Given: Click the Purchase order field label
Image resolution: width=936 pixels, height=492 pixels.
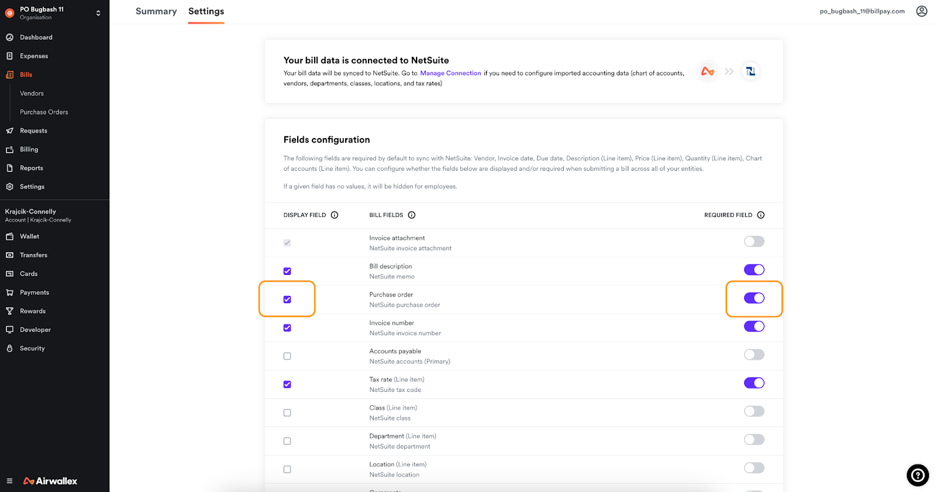Looking at the screenshot, I should (391, 295).
